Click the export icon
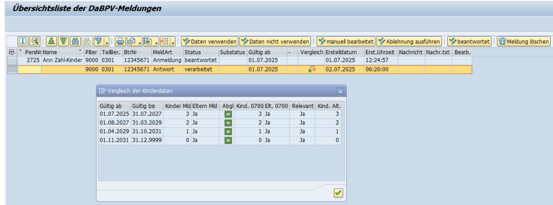553x205 pixels. (149, 41)
